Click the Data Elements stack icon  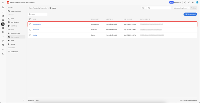9,22
